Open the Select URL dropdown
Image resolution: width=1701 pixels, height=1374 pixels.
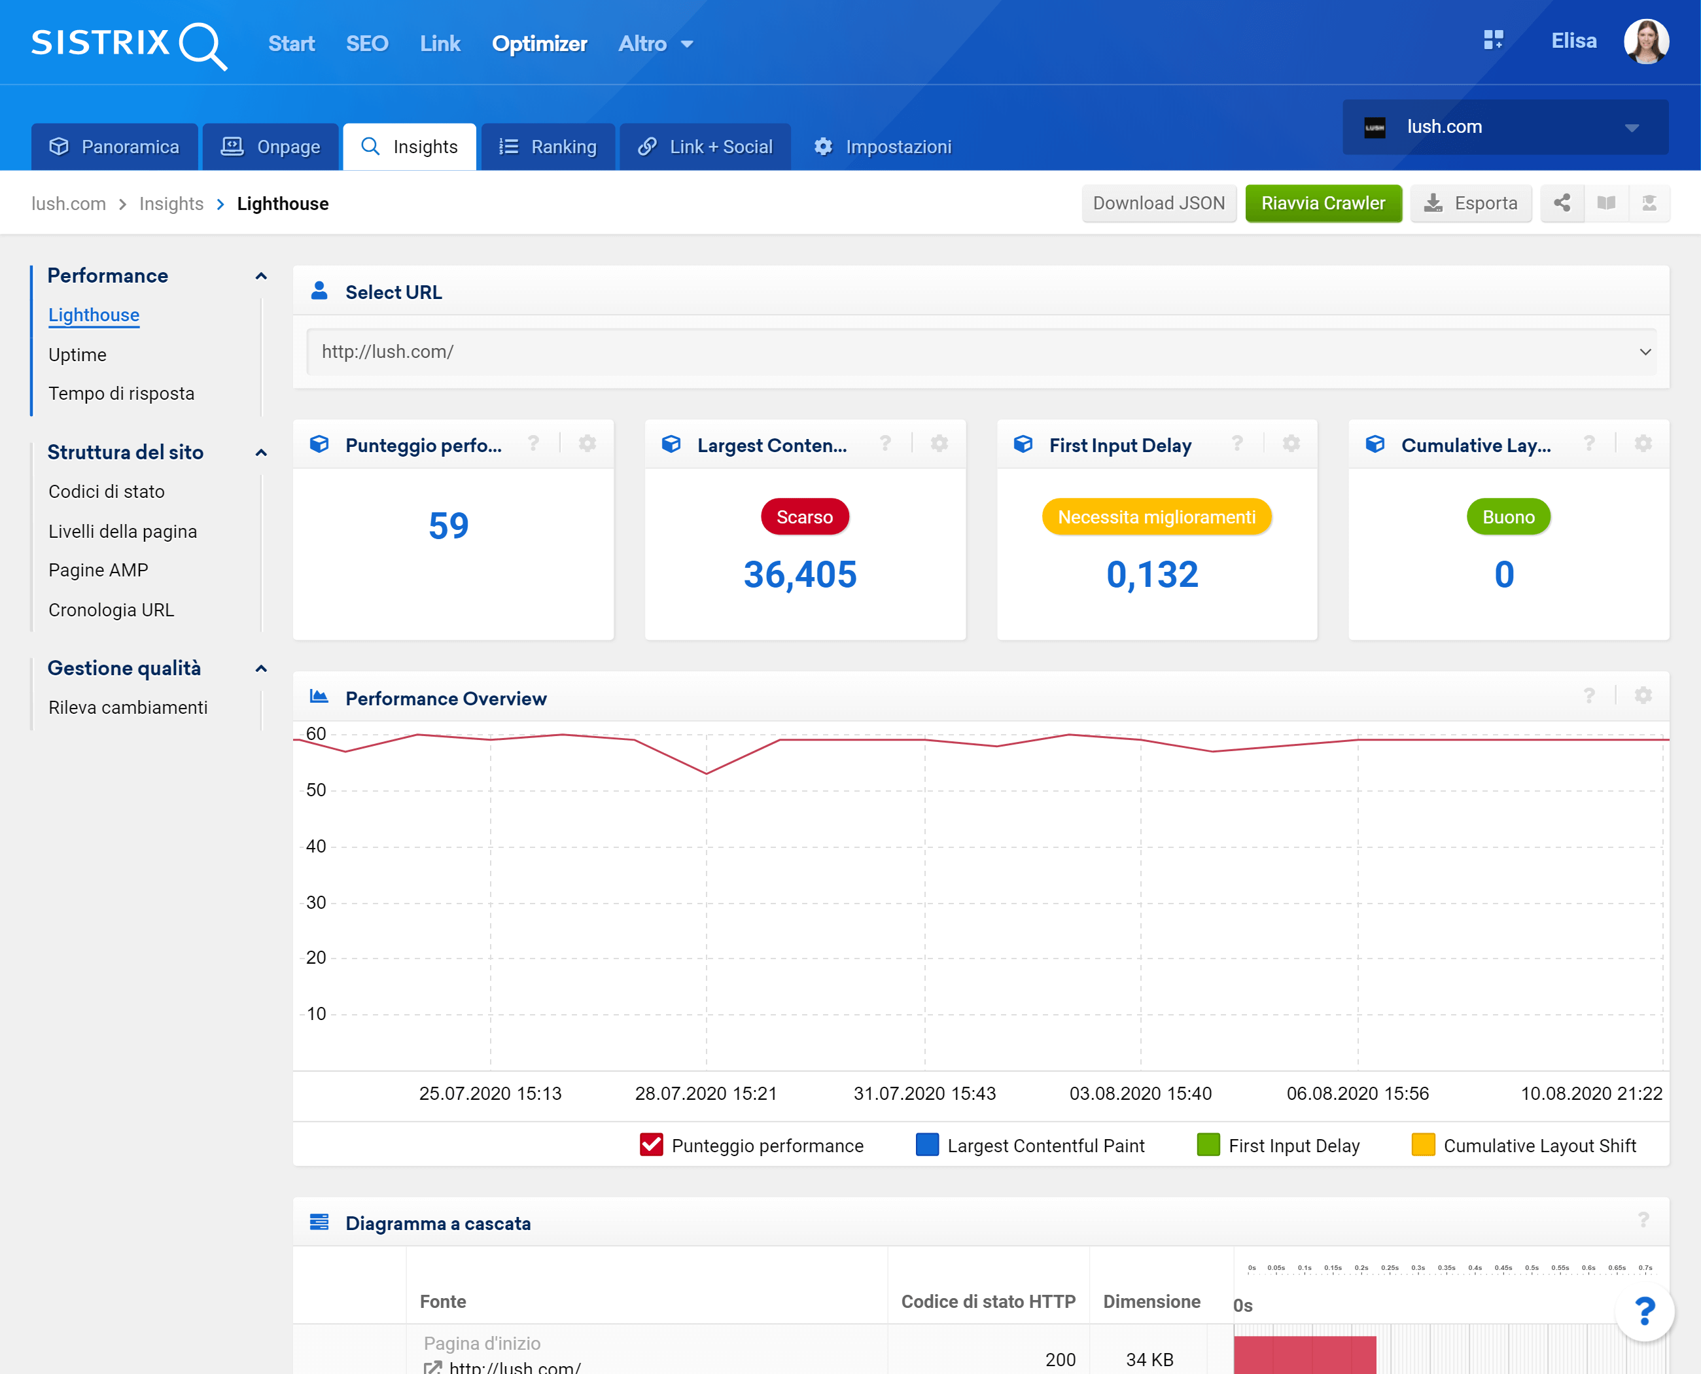point(981,352)
